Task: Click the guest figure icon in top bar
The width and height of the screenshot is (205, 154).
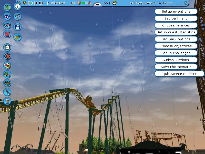Action: (x=186, y=3)
